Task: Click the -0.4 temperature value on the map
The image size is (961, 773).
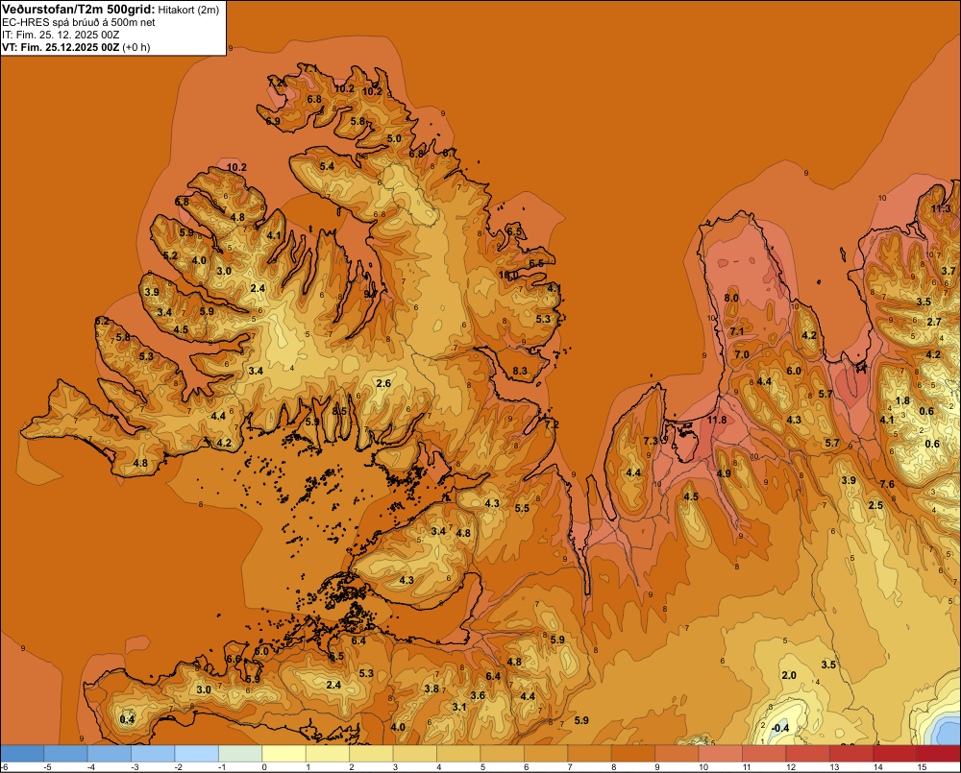Action: (780, 728)
